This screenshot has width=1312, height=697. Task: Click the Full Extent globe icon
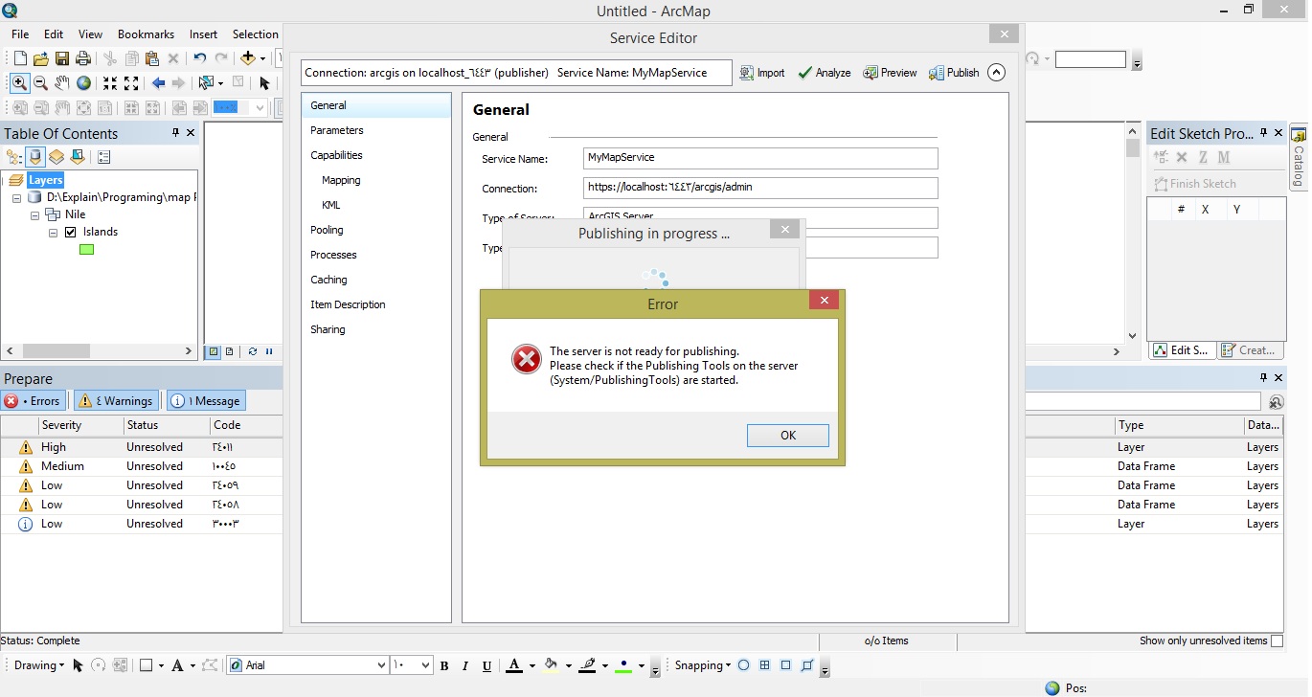(83, 83)
